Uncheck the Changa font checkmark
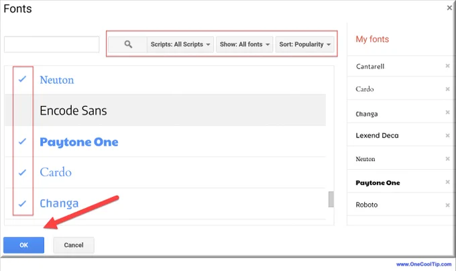This screenshot has height=271, width=456. [x=22, y=203]
